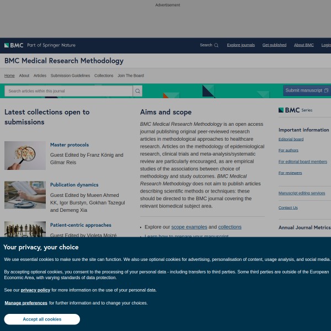This screenshot has width=331, height=331.
Task: Click the Patient-centric approaches thumbnail
Action: pyautogui.click(x=25, y=229)
